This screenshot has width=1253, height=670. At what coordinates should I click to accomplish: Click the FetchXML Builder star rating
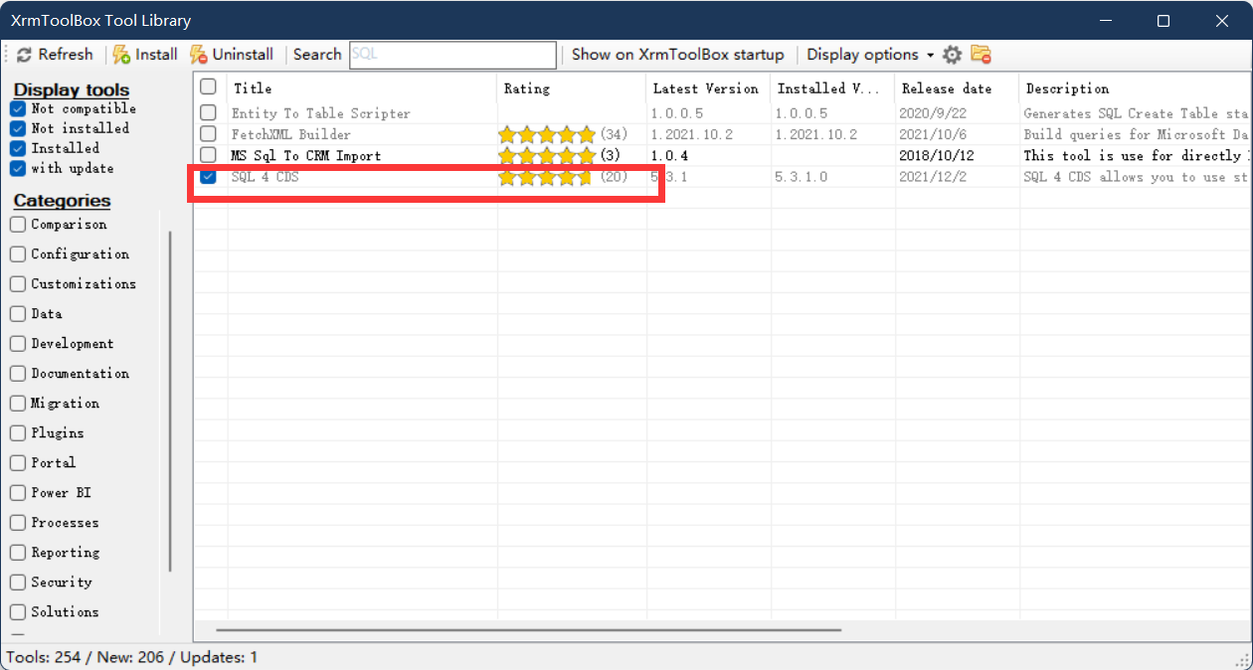[547, 134]
